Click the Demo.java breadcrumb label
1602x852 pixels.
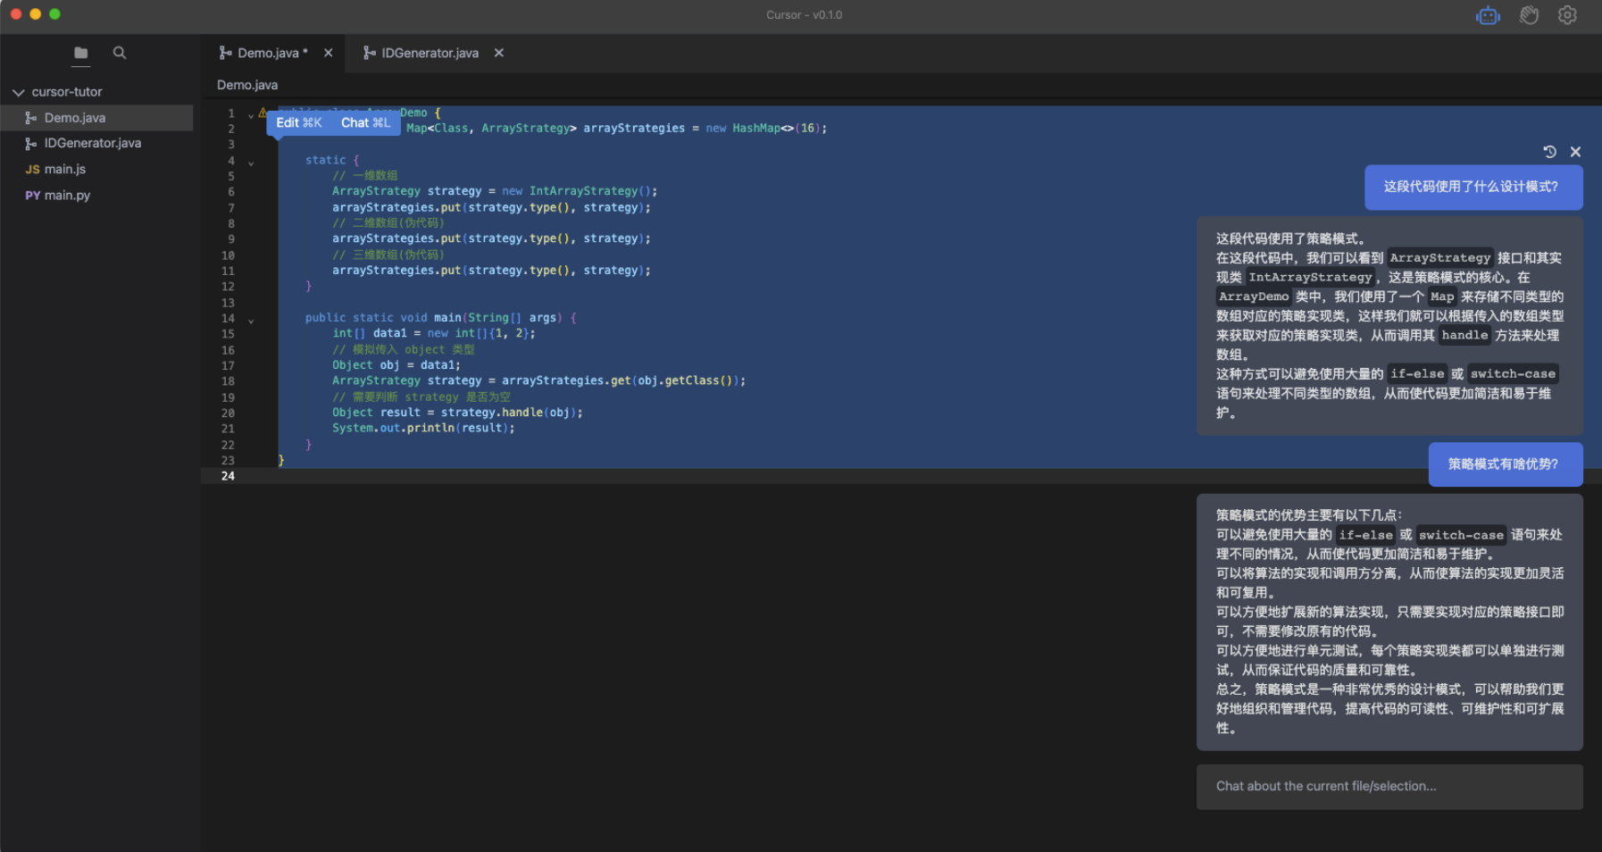[247, 85]
